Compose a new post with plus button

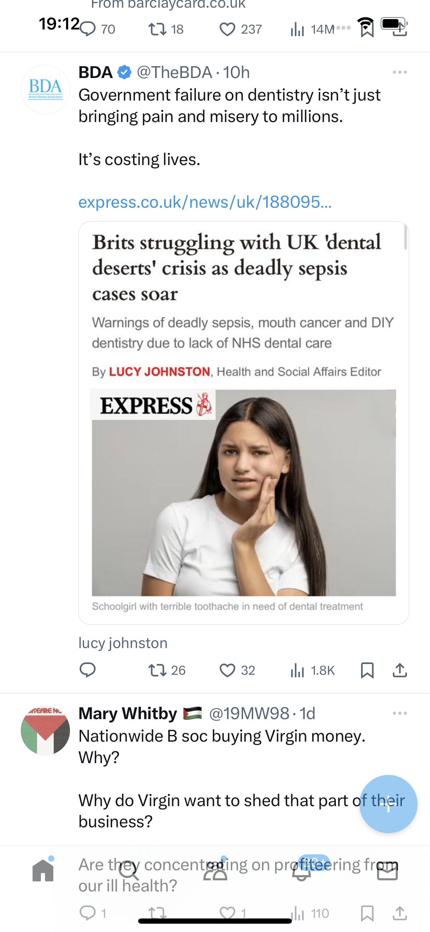click(x=388, y=804)
